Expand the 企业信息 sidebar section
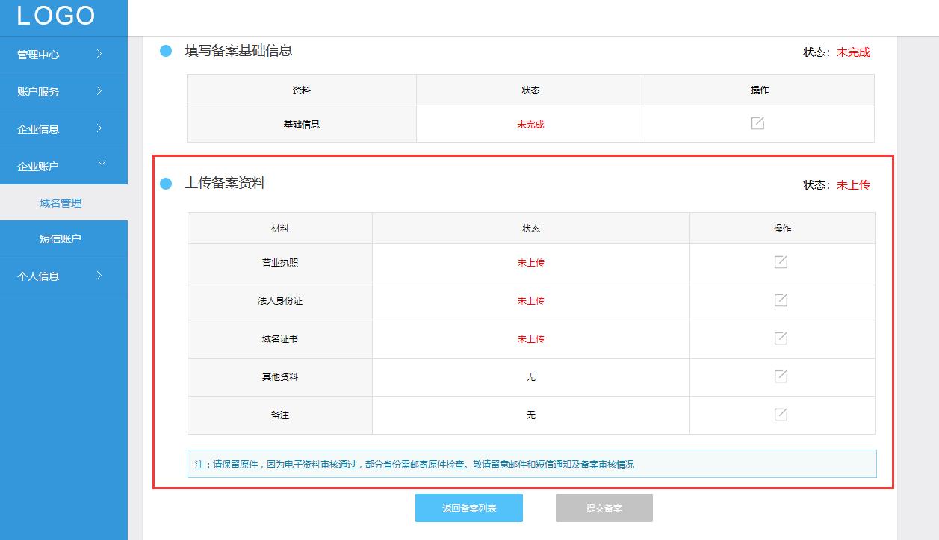This screenshot has width=939, height=540. click(64, 128)
